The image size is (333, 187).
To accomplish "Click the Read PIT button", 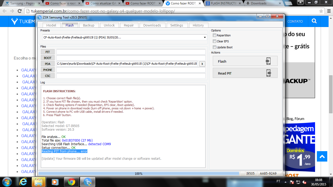I will coord(245,73).
